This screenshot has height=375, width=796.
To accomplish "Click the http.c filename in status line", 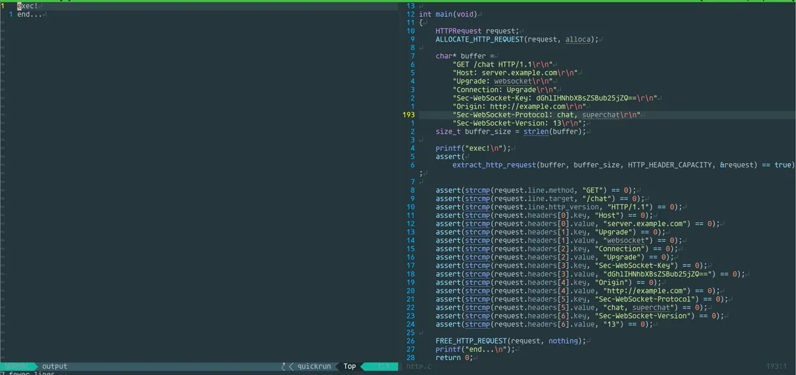I will point(419,366).
